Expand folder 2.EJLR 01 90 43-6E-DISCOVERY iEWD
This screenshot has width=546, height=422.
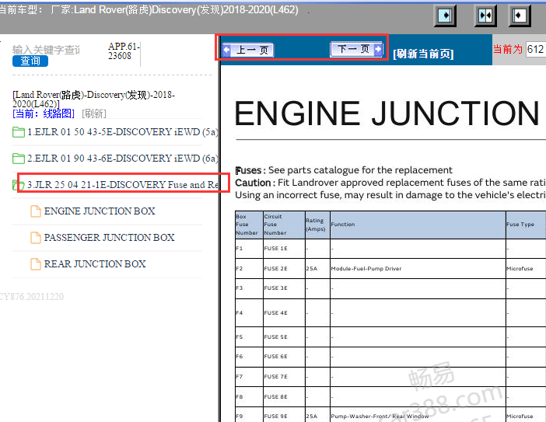123,159
